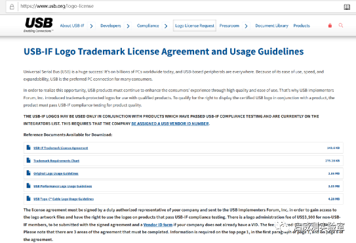356x243 pixels.
Task: Open the Developers menu
Action: (111, 26)
